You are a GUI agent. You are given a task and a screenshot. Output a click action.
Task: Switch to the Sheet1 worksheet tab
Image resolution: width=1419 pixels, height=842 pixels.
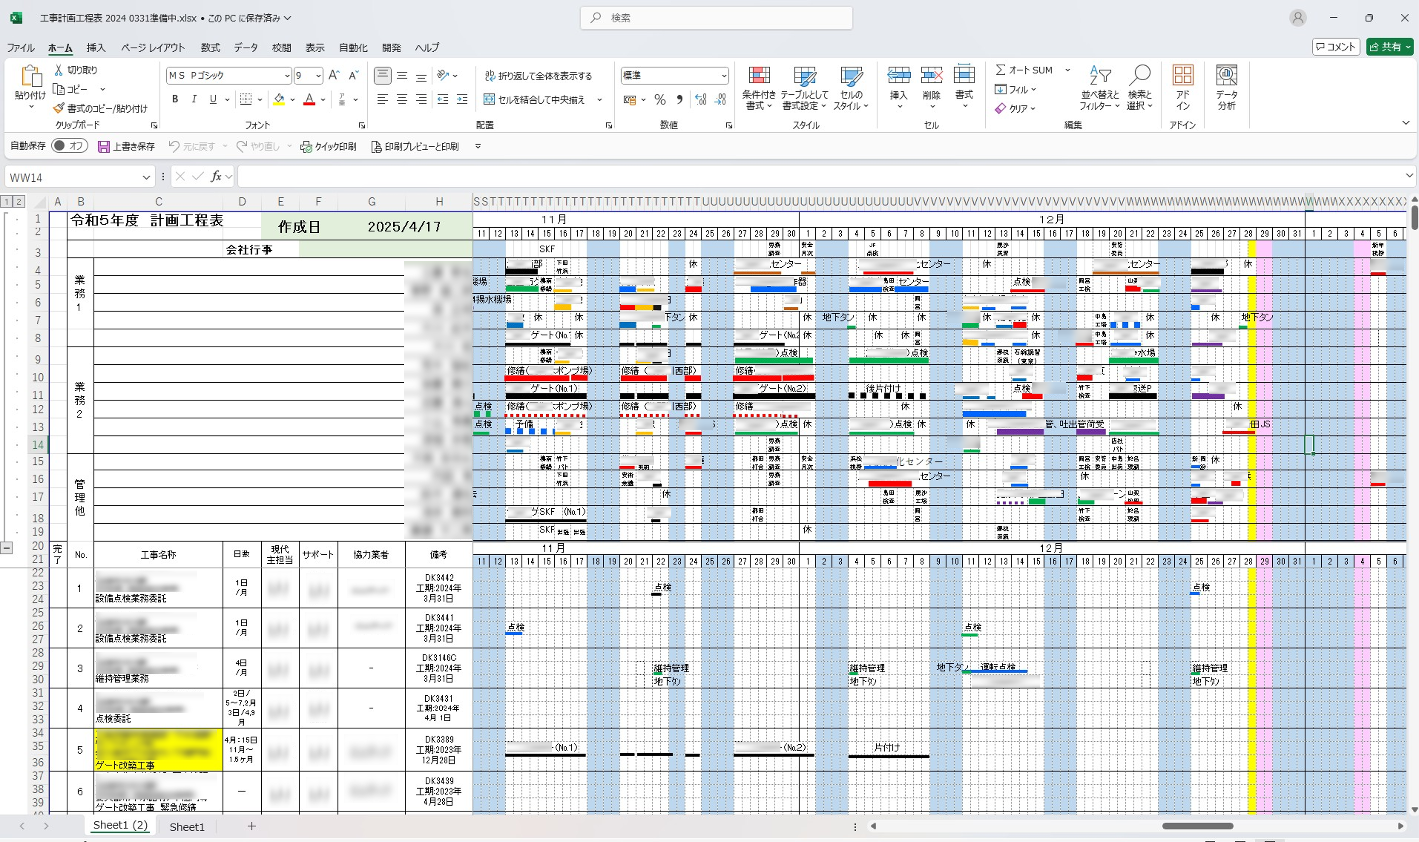click(187, 827)
